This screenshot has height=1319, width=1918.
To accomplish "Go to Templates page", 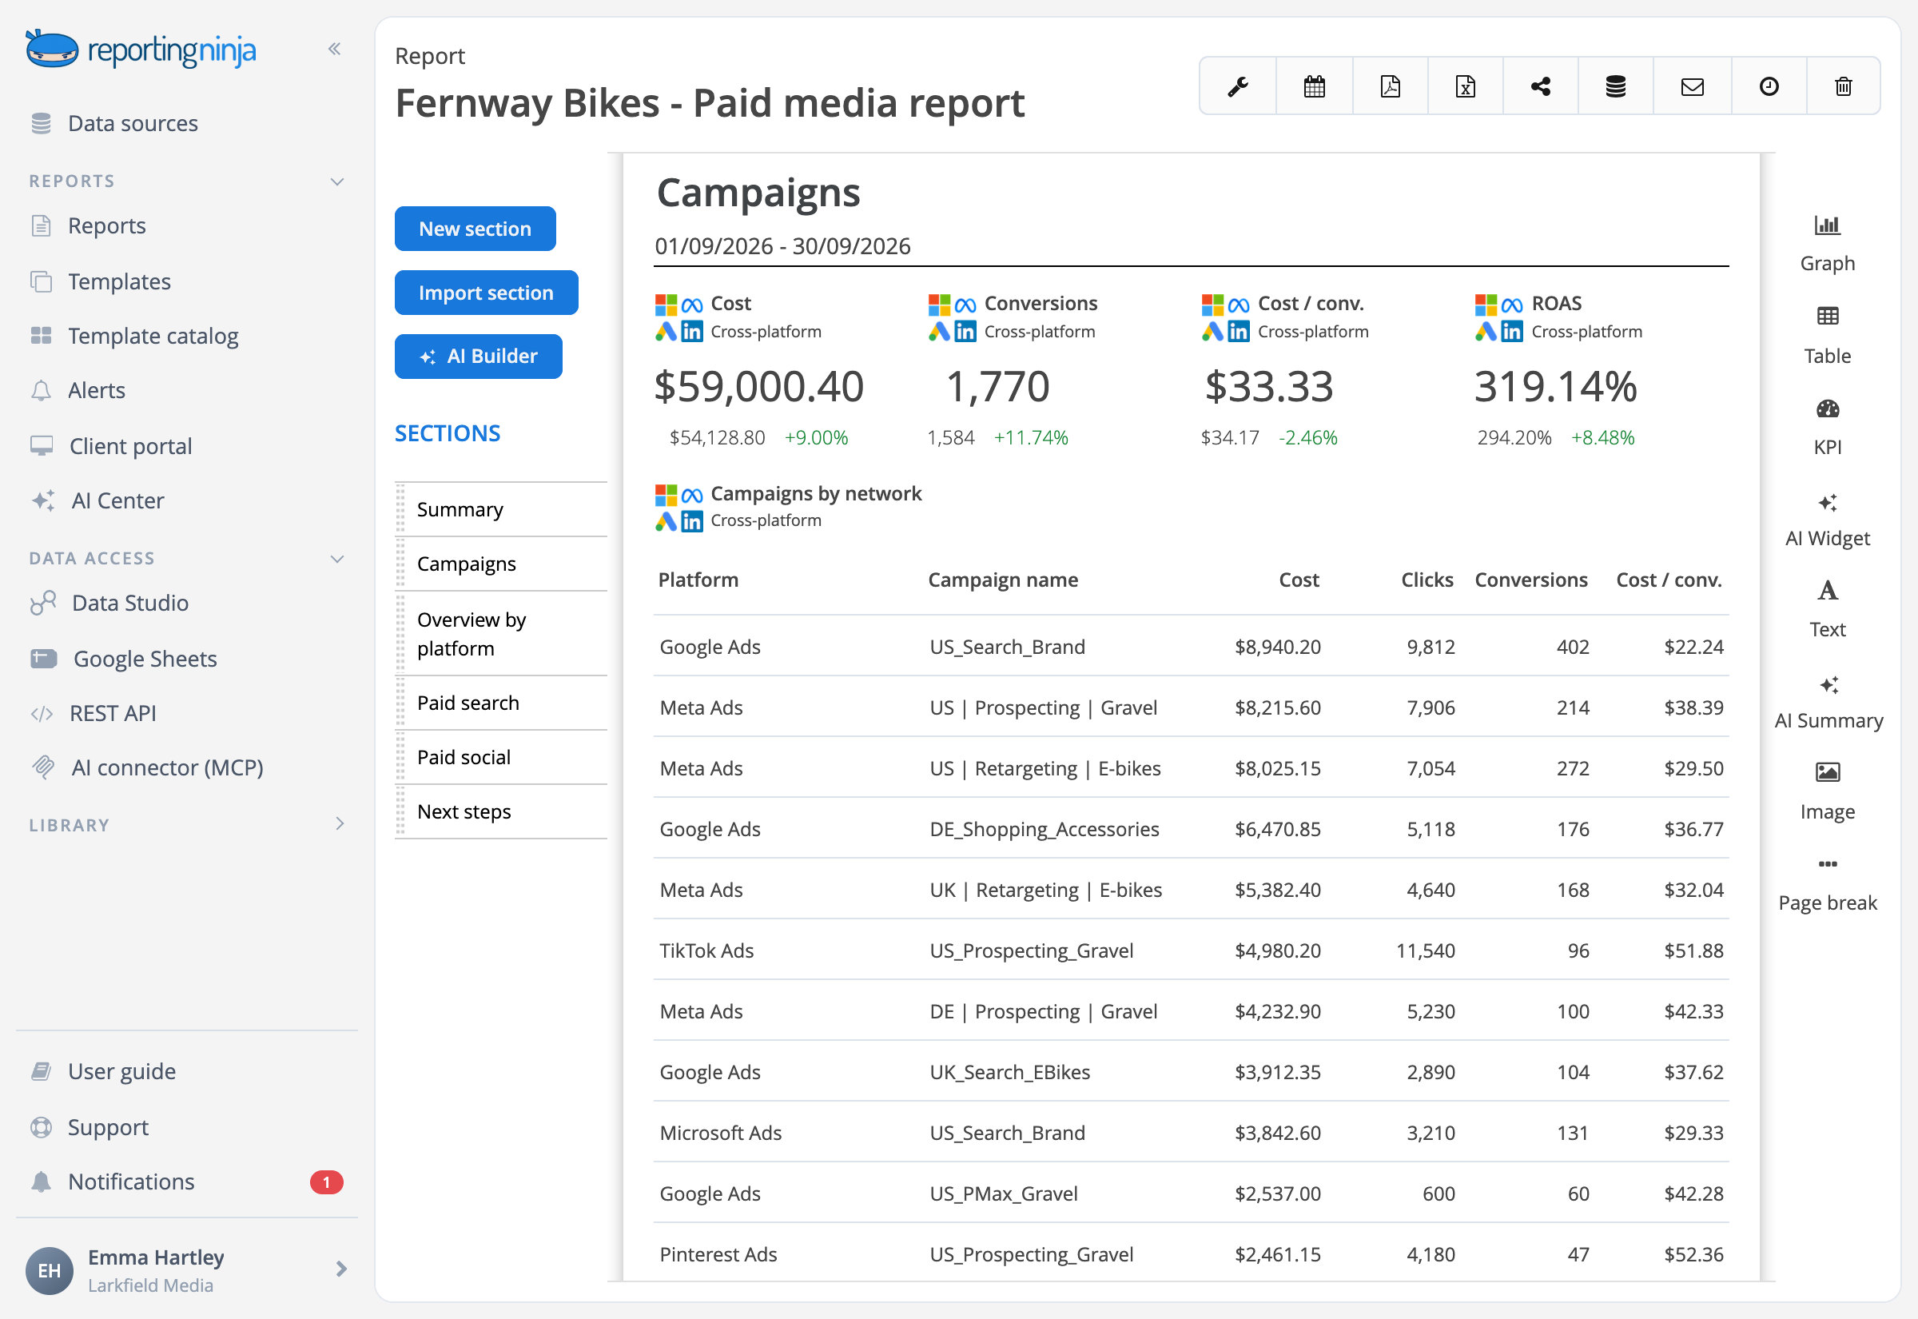I will pyautogui.click(x=101, y=281).
